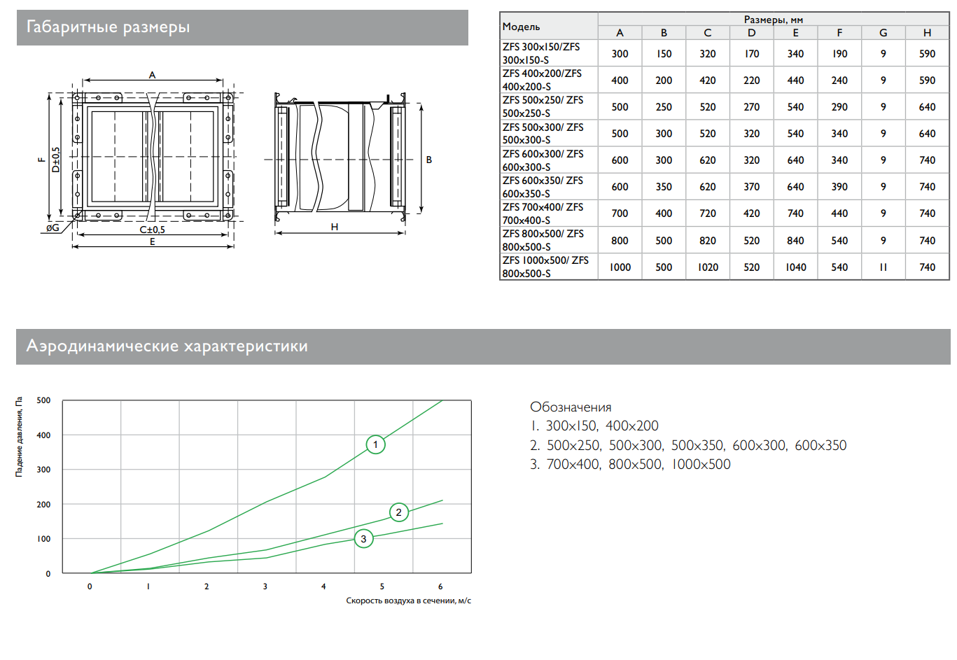This screenshot has width=957, height=660.
Task: Click the 'Скорость воздуха в сечении, м/с' x-axis title
Action: [409, 601]
